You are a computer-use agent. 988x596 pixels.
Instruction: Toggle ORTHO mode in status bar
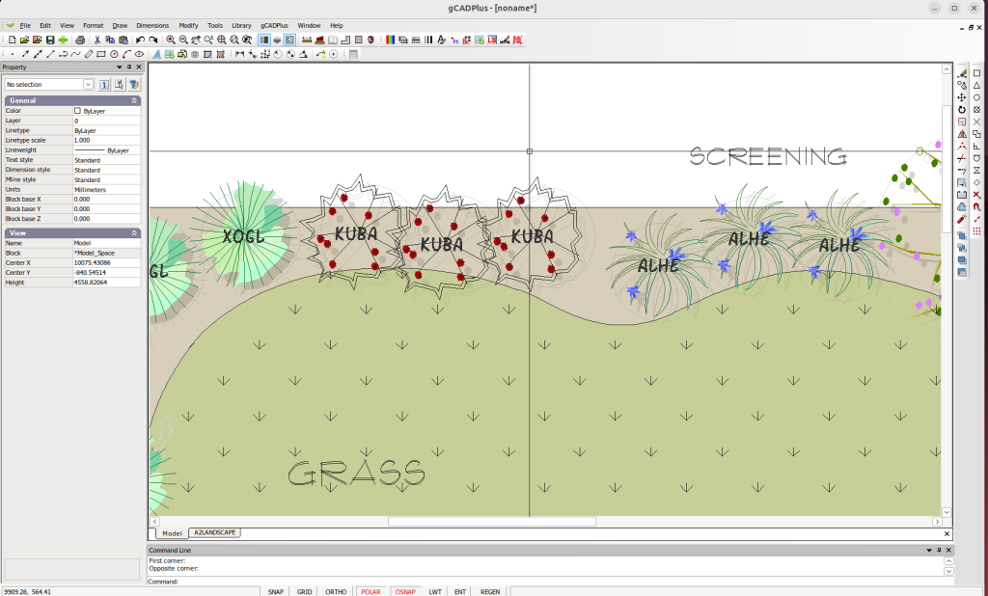click(336, 591)
